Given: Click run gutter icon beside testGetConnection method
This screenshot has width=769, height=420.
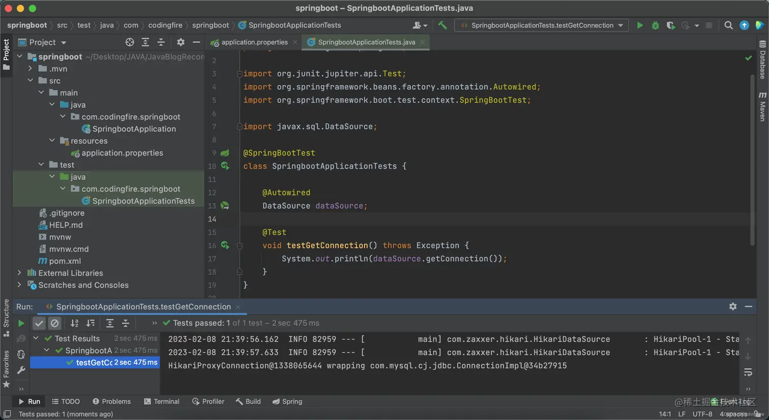Looking at the screenshot, I should tap(225, 245).
